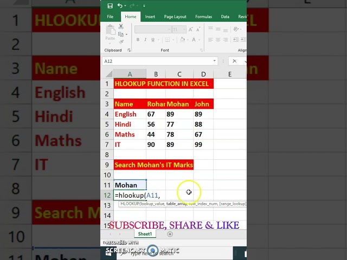Toggle Italic formatting
This screenshot has width=347, height=260.
pos(145,40)
